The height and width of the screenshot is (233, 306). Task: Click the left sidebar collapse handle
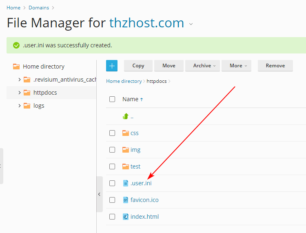[1, 166]
